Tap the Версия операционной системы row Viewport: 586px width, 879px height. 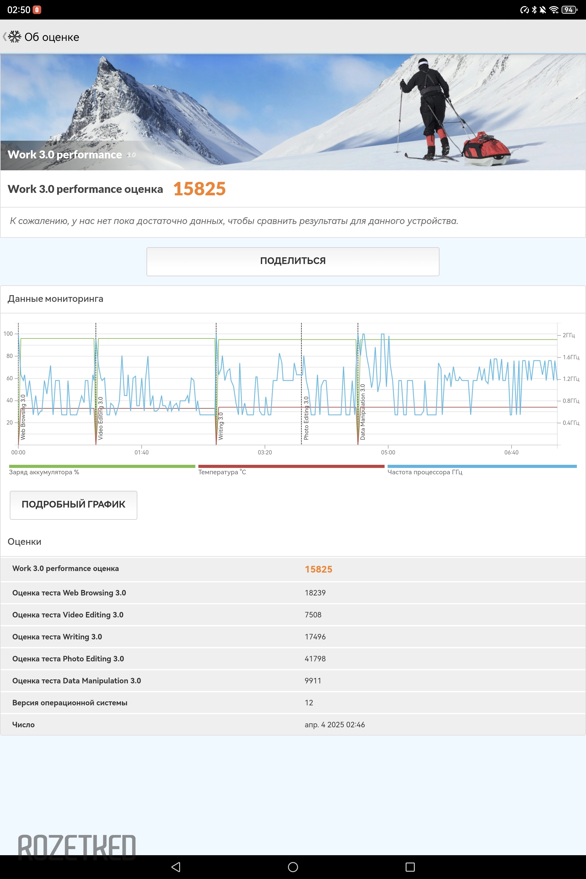click(293, 703)
